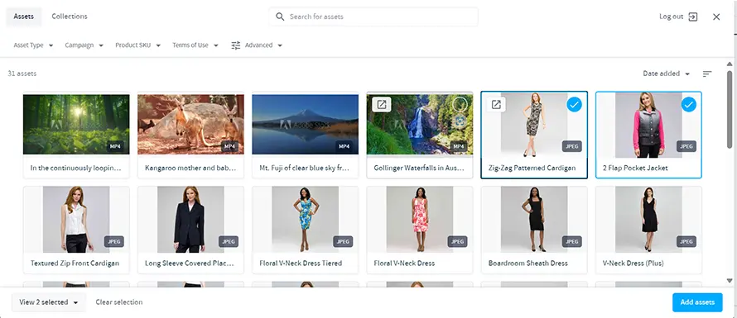
Task: Deselect the 2 Flap Pocket Jacket checkmark
Action: 689,105
